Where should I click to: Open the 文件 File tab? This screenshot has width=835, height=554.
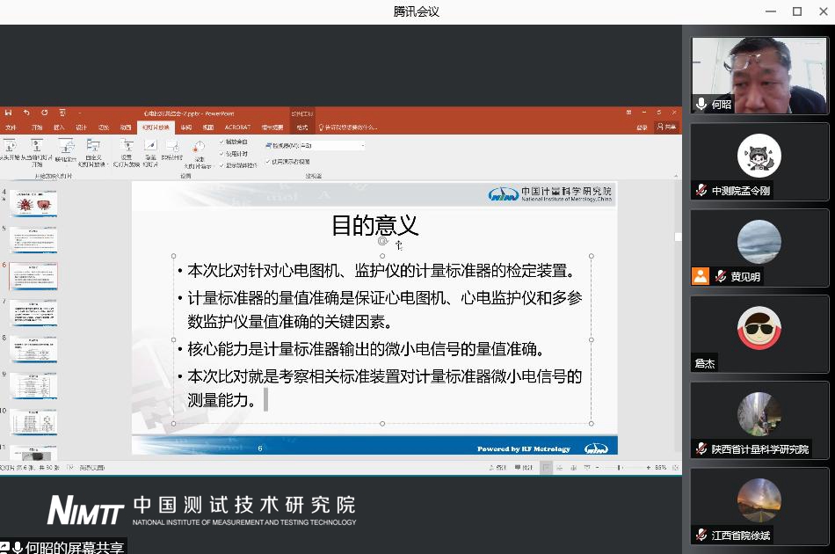click(11, 128)
